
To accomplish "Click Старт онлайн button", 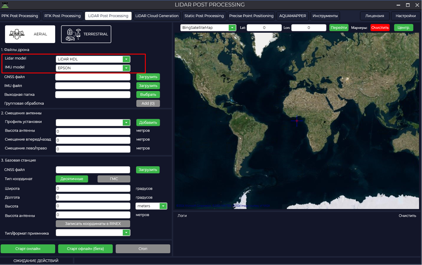I will point(28,249).
